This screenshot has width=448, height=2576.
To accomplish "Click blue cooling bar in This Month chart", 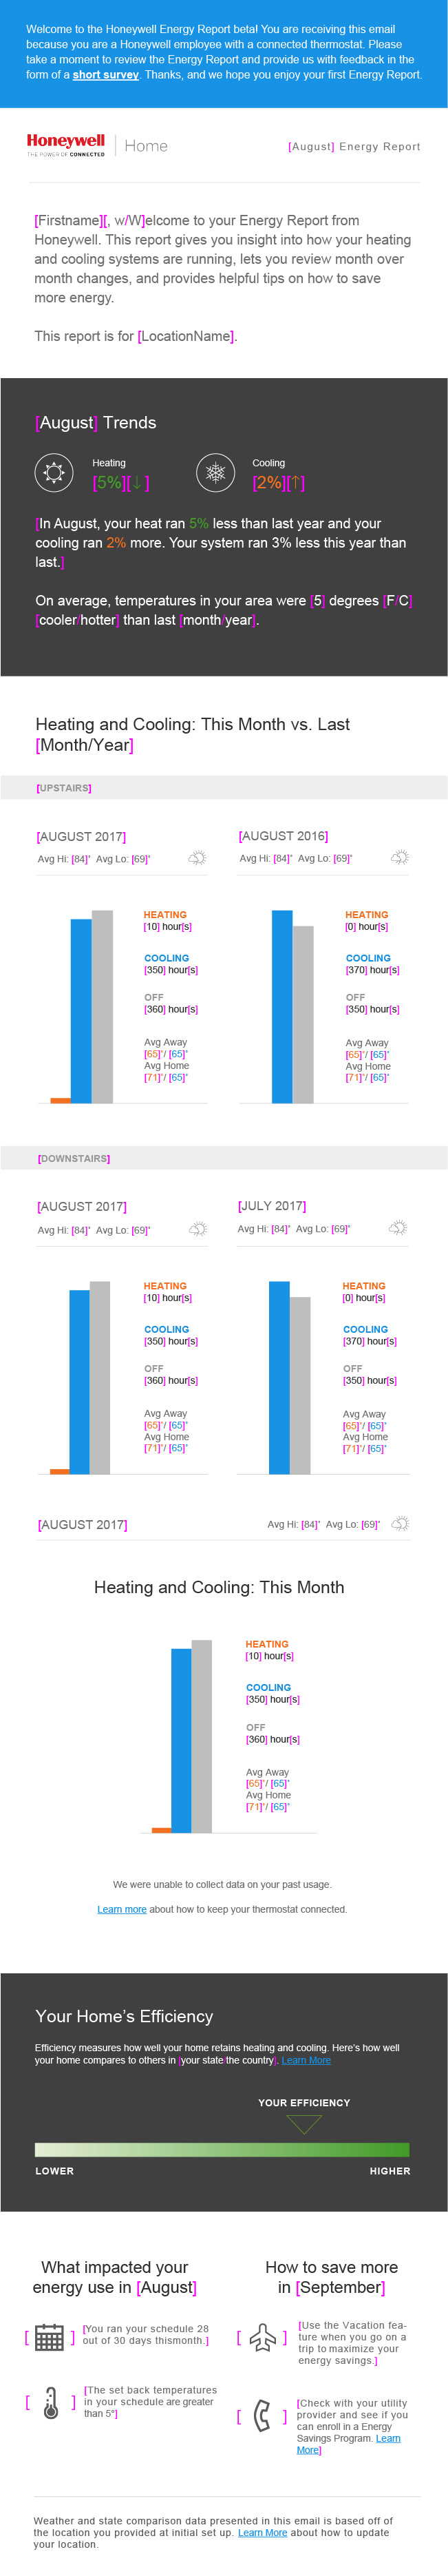I will (181, 1740).
